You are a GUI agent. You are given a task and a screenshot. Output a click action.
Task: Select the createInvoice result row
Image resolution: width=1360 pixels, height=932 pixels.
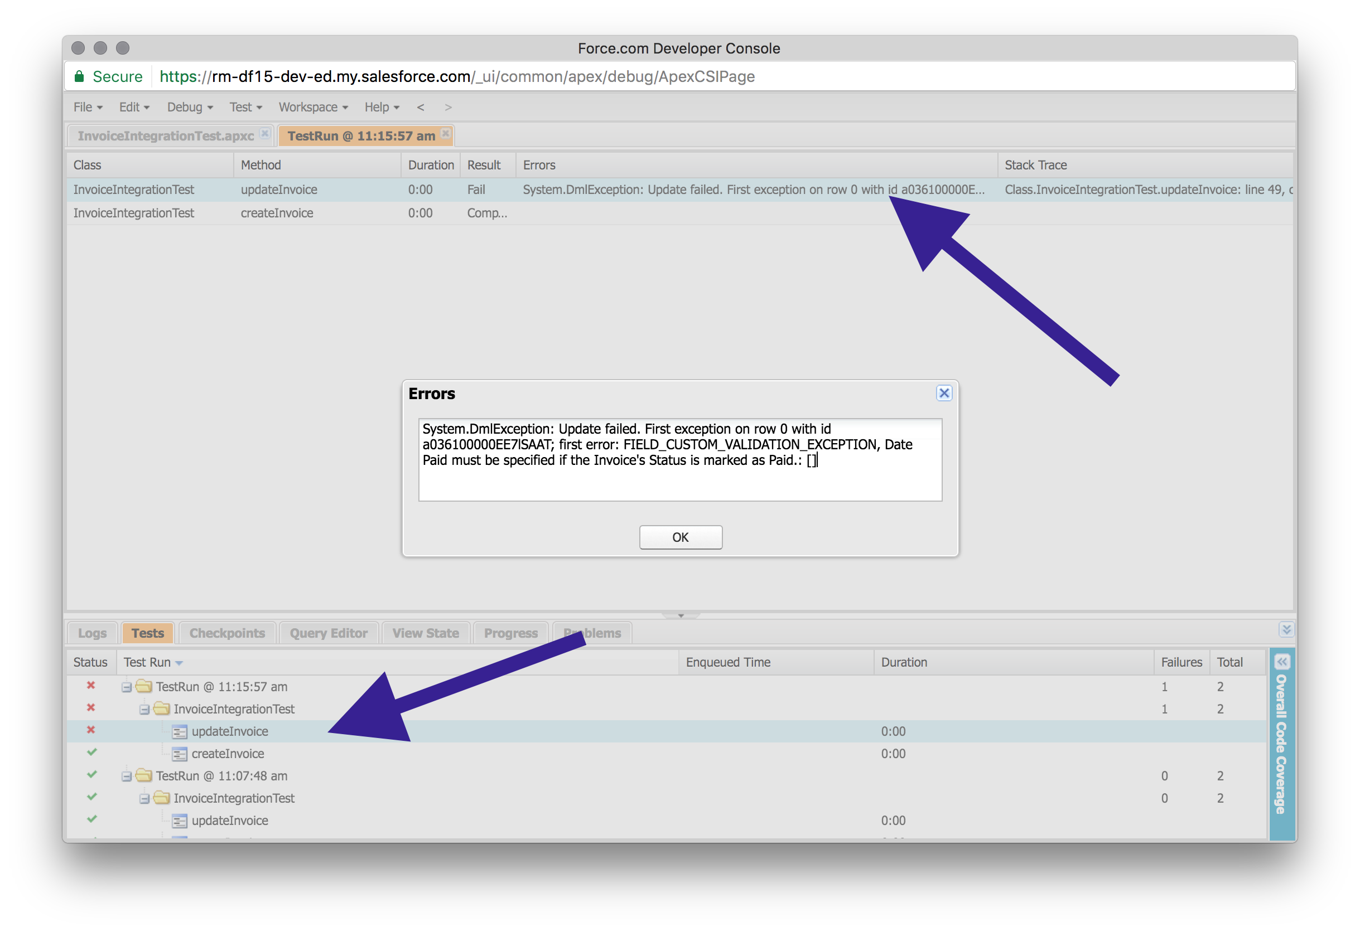277,213
